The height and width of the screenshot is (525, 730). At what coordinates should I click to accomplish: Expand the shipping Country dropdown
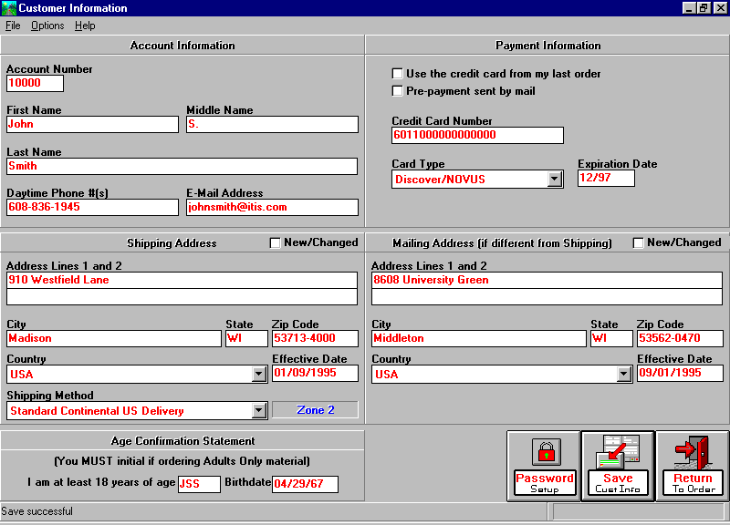[259, 375]
